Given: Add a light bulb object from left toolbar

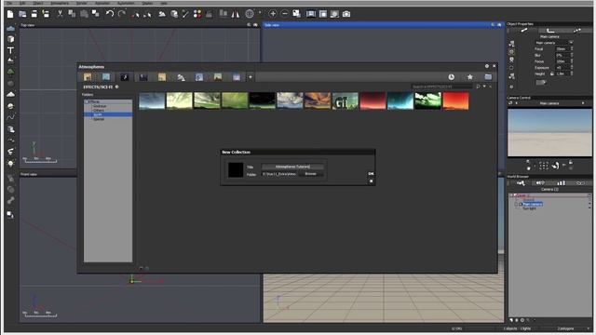Looking at the screenshot, I should tap(10, 164).
